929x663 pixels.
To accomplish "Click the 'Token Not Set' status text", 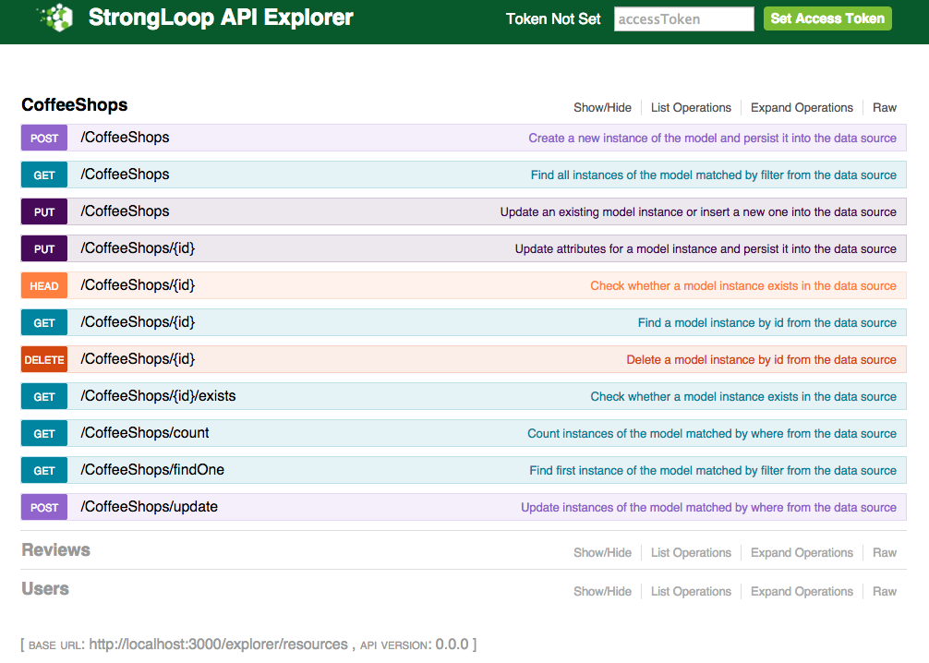I will click(553, 19).
